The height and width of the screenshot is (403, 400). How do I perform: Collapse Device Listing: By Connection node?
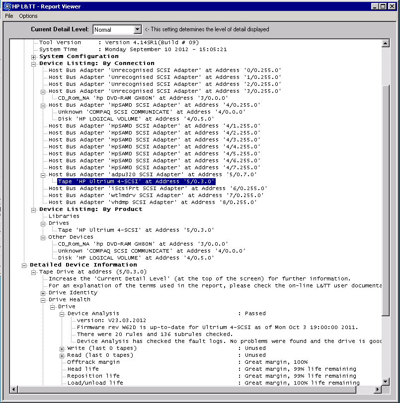click(33, 64)
